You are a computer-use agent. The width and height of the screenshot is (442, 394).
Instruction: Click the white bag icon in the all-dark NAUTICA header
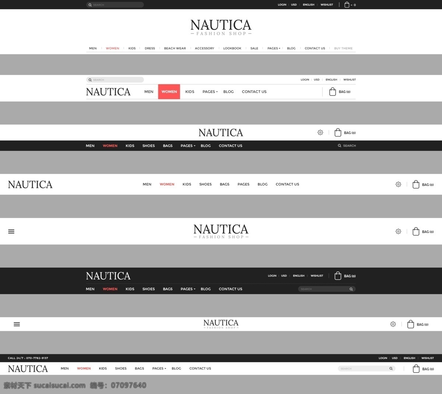click(x=338, y=276)
